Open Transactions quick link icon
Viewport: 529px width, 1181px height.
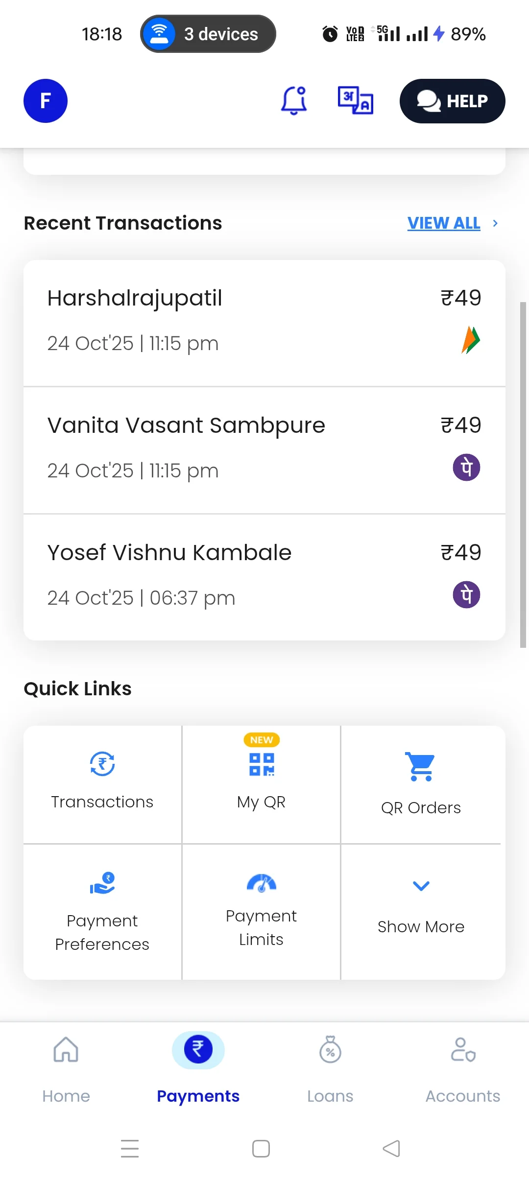click(102, 764)
